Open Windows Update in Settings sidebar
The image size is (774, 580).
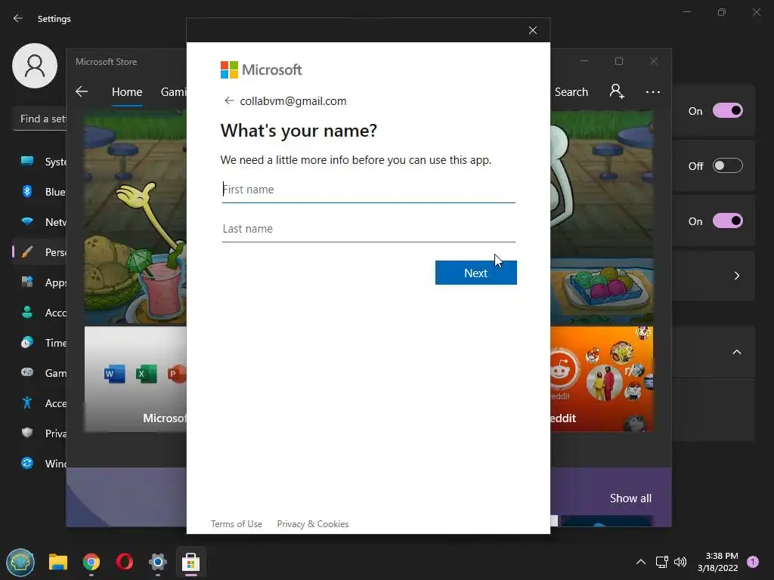click(39, 464)
